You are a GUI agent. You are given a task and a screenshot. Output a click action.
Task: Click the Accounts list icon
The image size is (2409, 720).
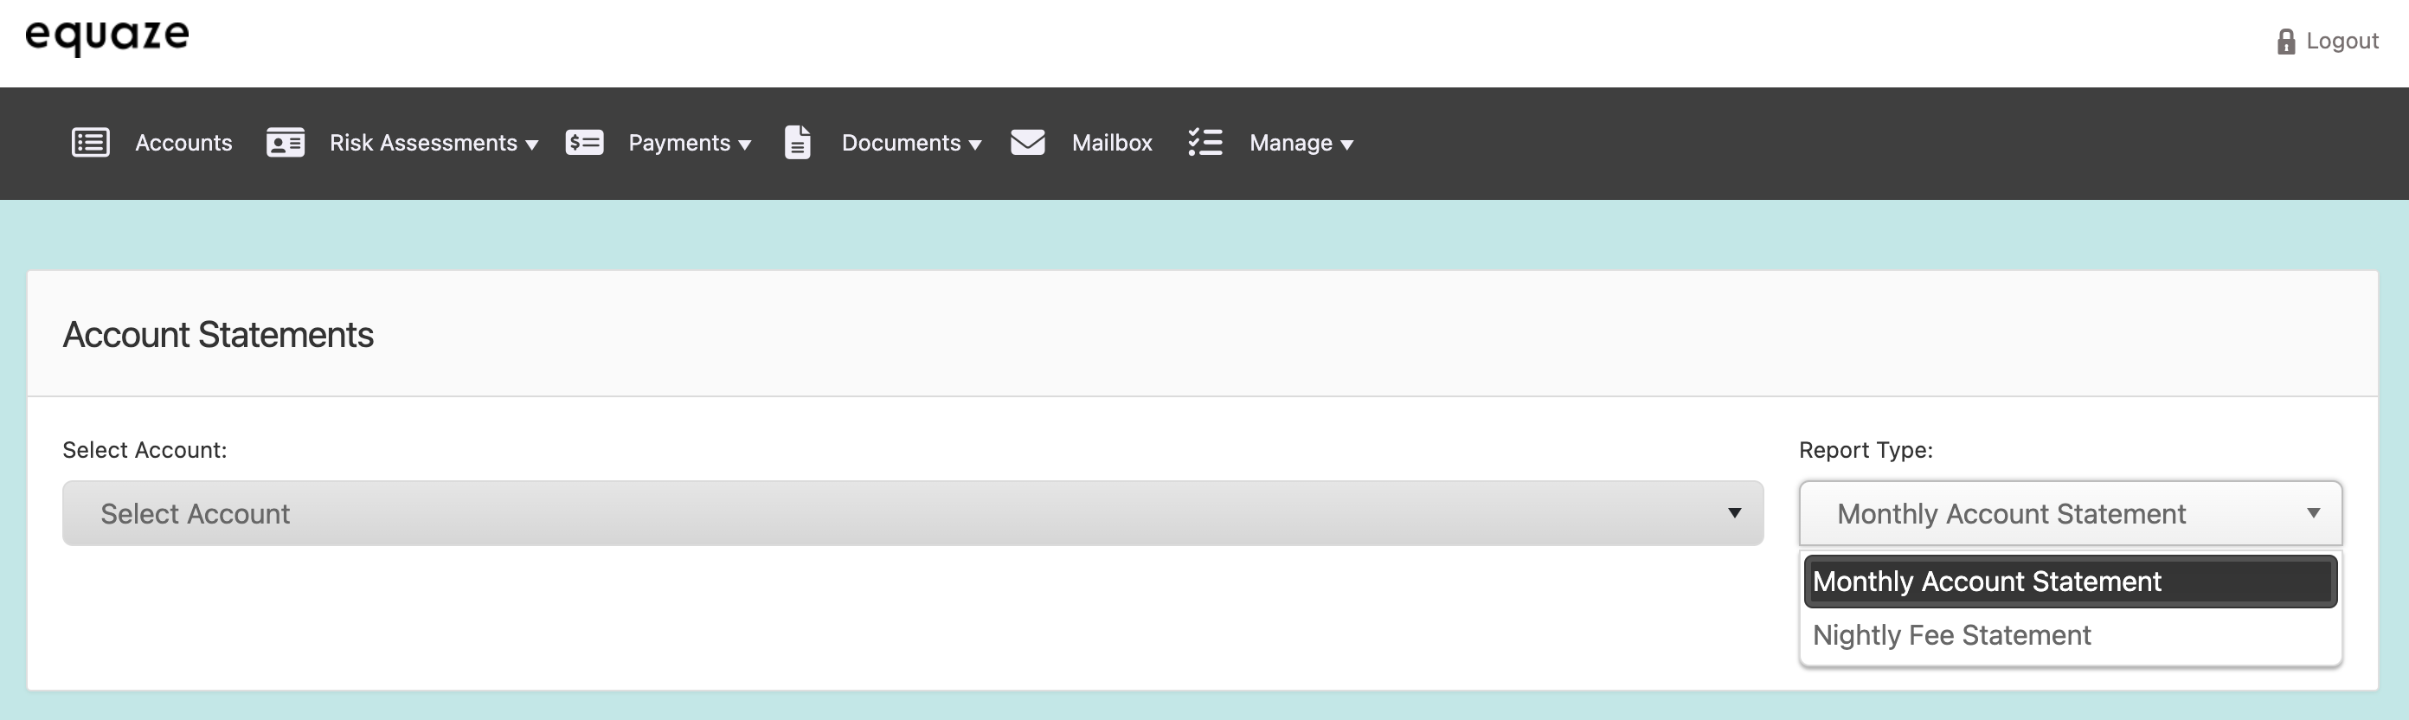point(91,142)
